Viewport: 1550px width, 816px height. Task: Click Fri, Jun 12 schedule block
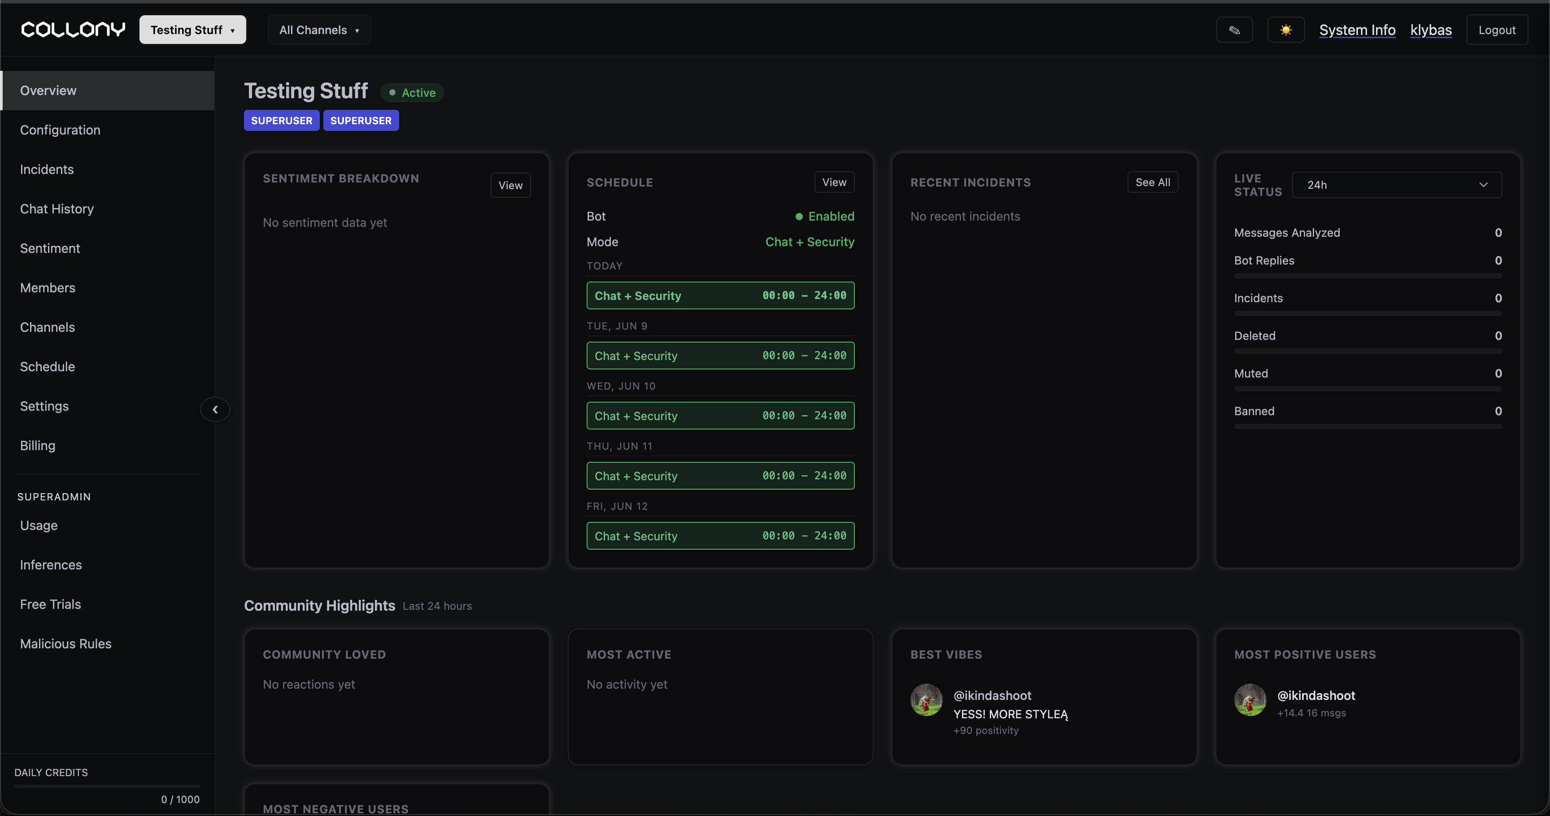click(720, 536)
